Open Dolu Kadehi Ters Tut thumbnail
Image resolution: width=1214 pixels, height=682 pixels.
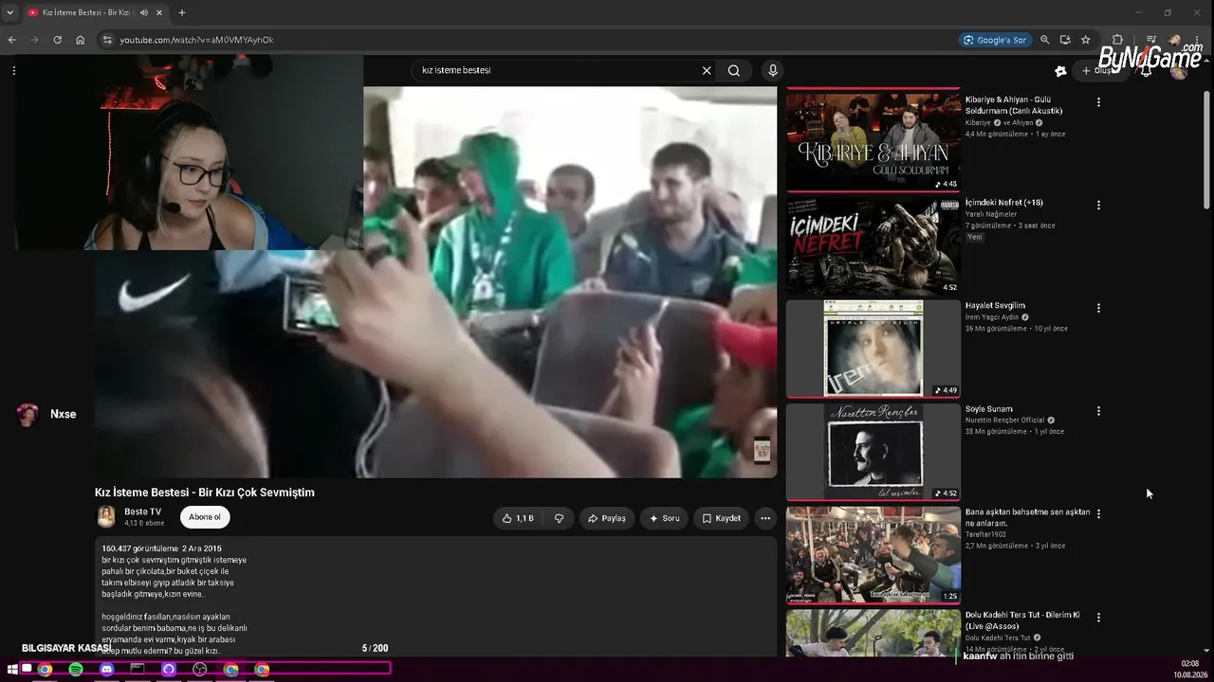pyautogui.click(x=873, y=633)
